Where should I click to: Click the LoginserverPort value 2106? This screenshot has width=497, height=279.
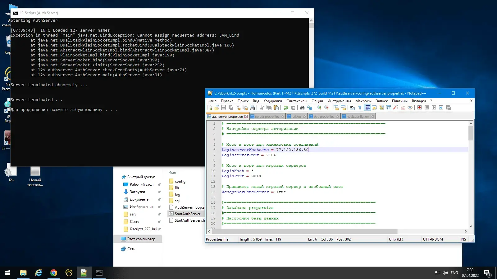[x=271, y=155]
